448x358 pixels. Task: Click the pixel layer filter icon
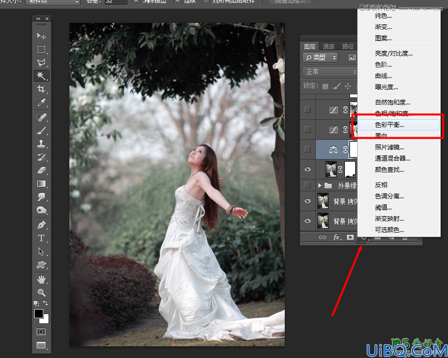(x=352, y=58)
